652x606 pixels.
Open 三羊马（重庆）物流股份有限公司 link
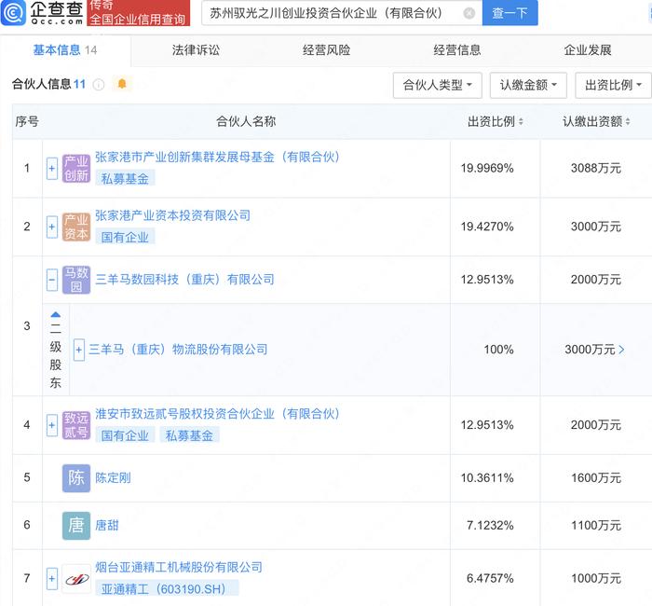[179, 350]
